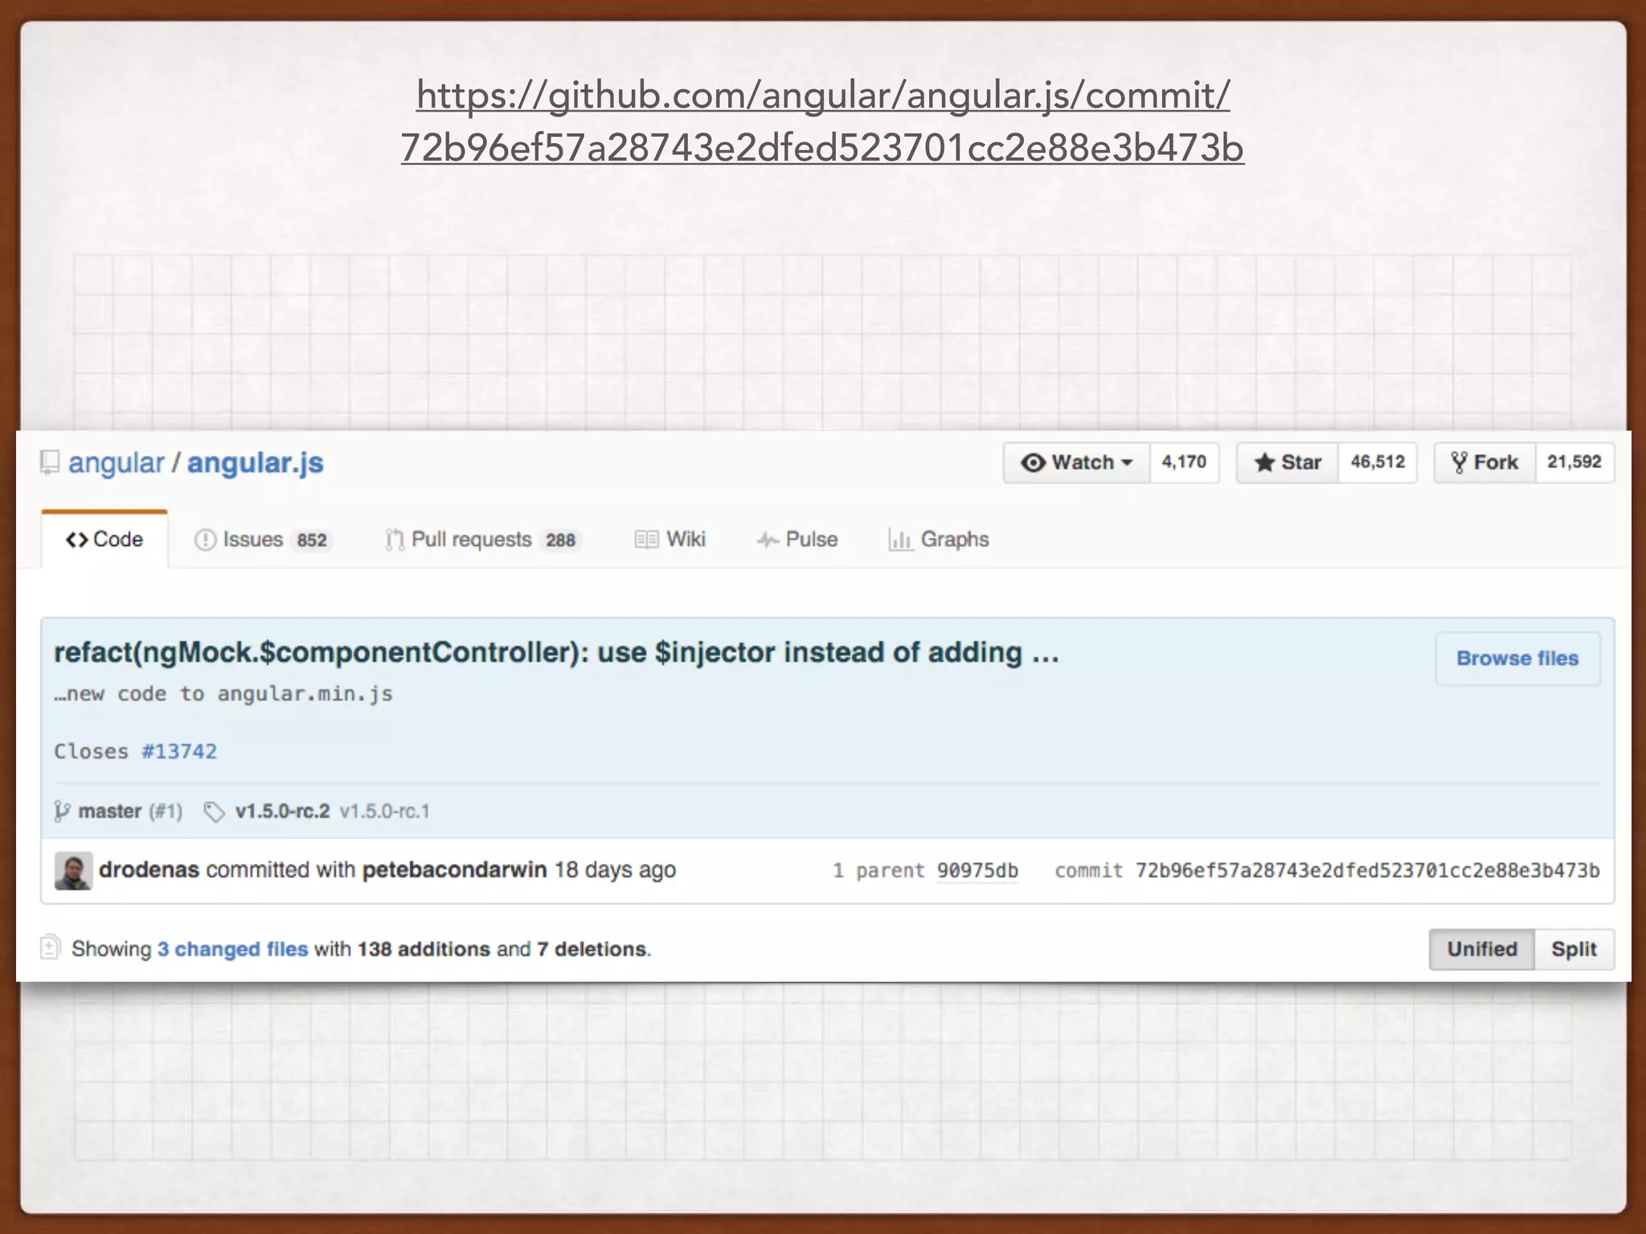Viewport: 1646px width, 1234px height.
Task: Click the '…new code to angular.min.js' description text
Action: pos(223,694)
